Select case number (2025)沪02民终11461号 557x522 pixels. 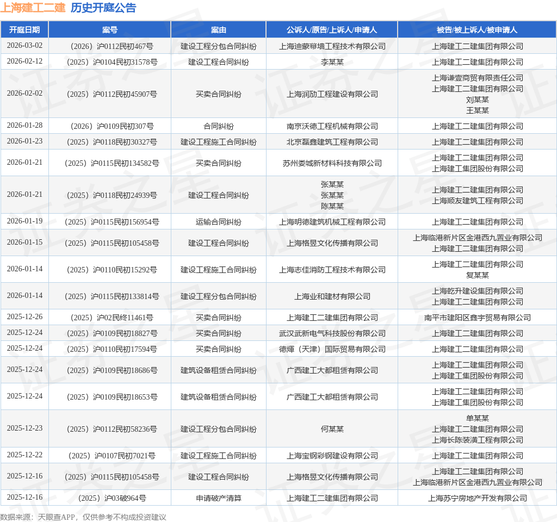(112, 318)
